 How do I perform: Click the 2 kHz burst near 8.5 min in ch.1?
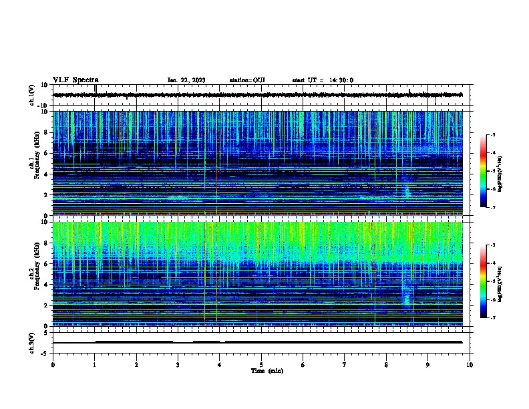(x=407, y=191)
